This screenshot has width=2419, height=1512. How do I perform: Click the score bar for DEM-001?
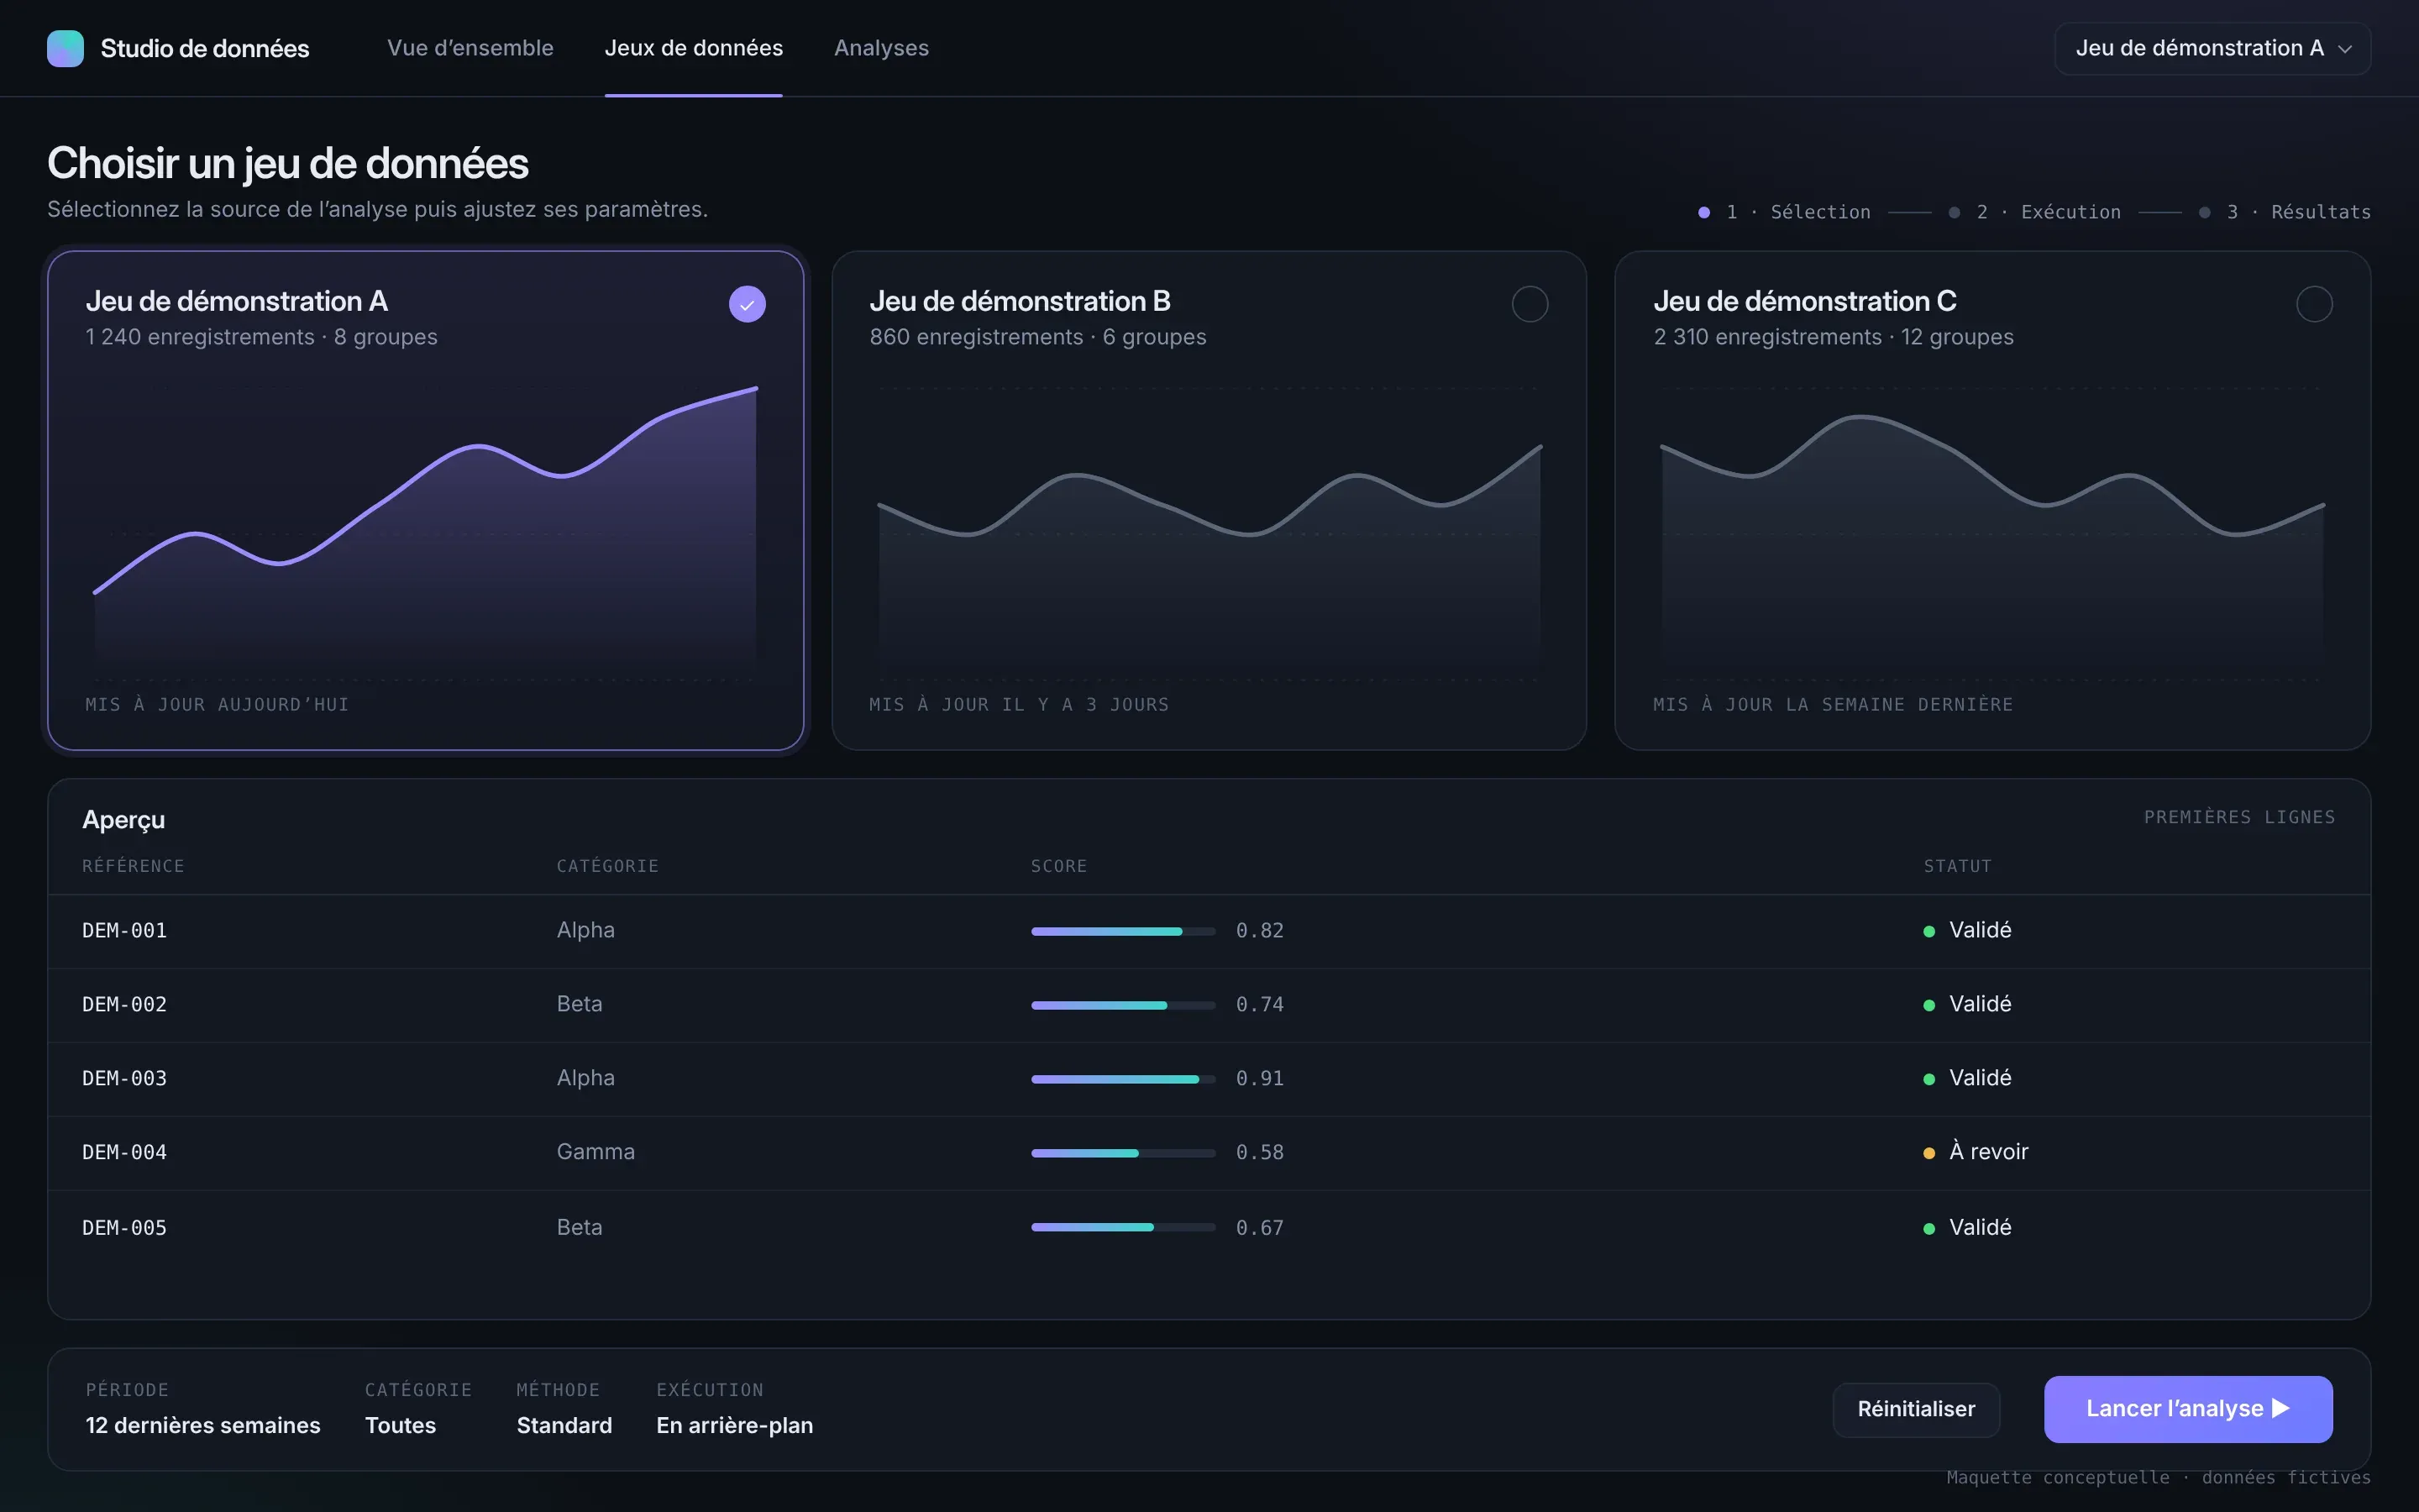(x=1124, y=931)
